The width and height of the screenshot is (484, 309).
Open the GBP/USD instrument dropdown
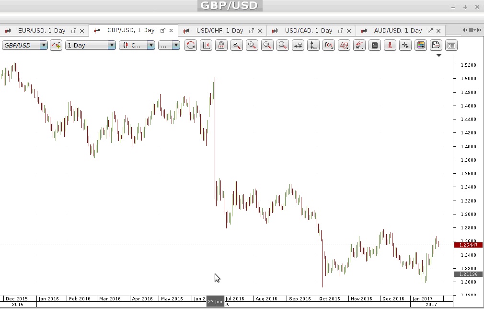coord(44,45)
